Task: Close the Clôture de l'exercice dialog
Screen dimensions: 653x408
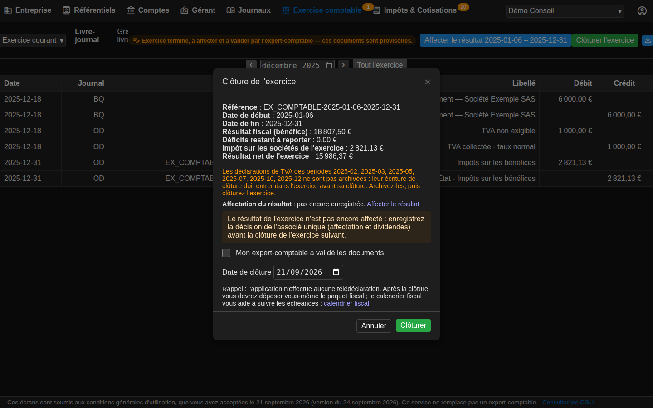Action: click(427, 82)
